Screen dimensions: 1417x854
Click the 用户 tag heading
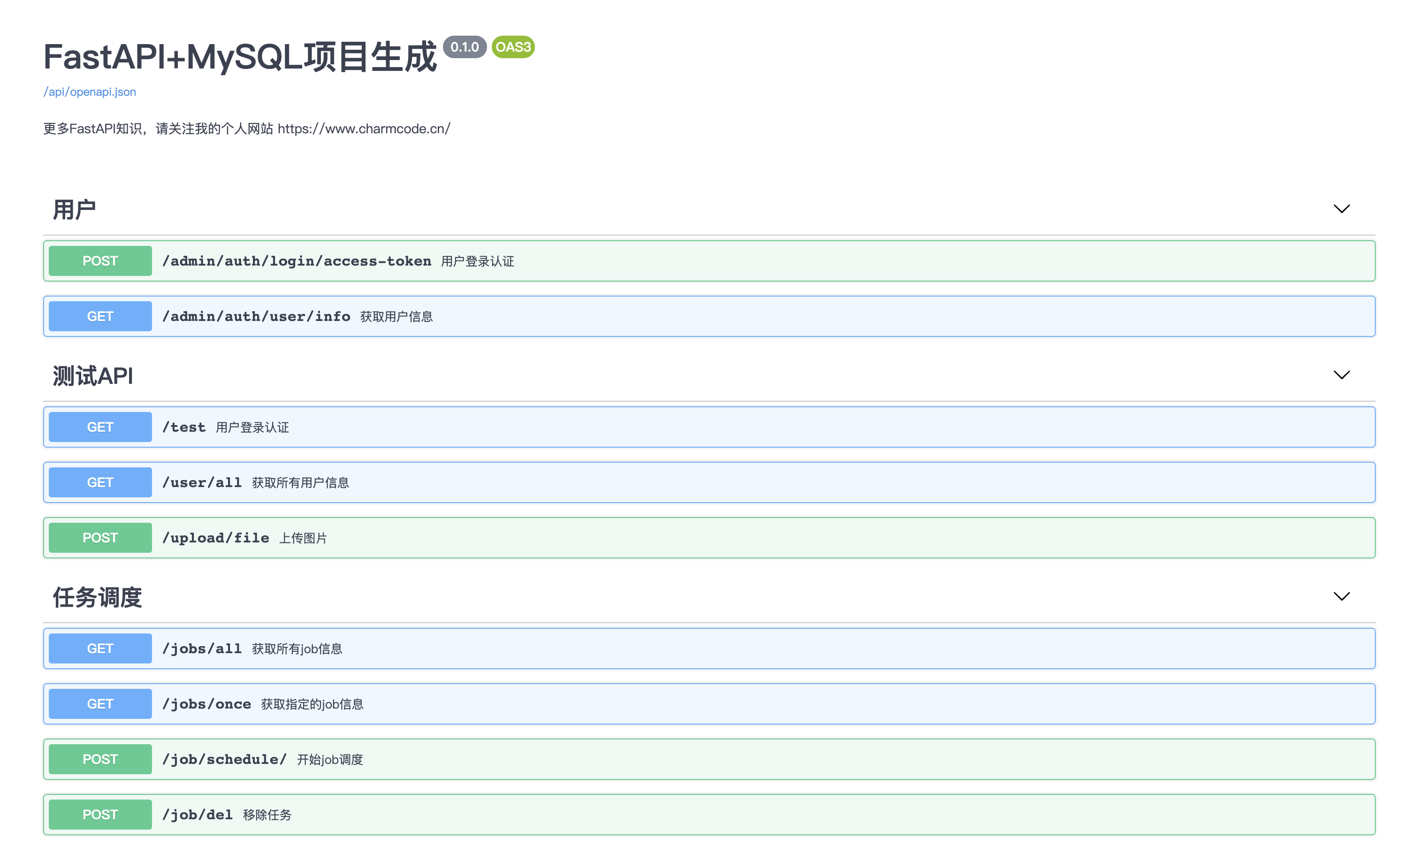point(74,209)
